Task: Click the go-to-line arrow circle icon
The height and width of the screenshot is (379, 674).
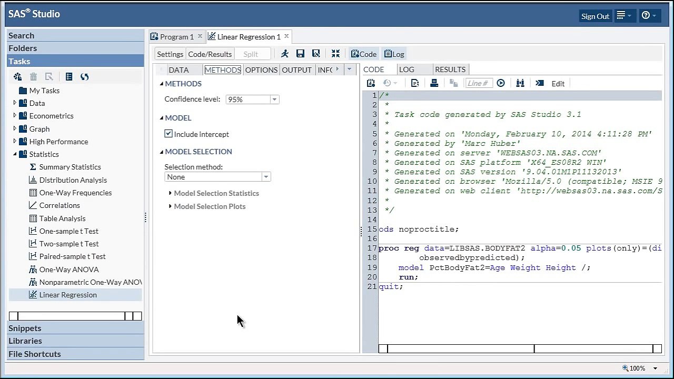Action: (501, 83)
